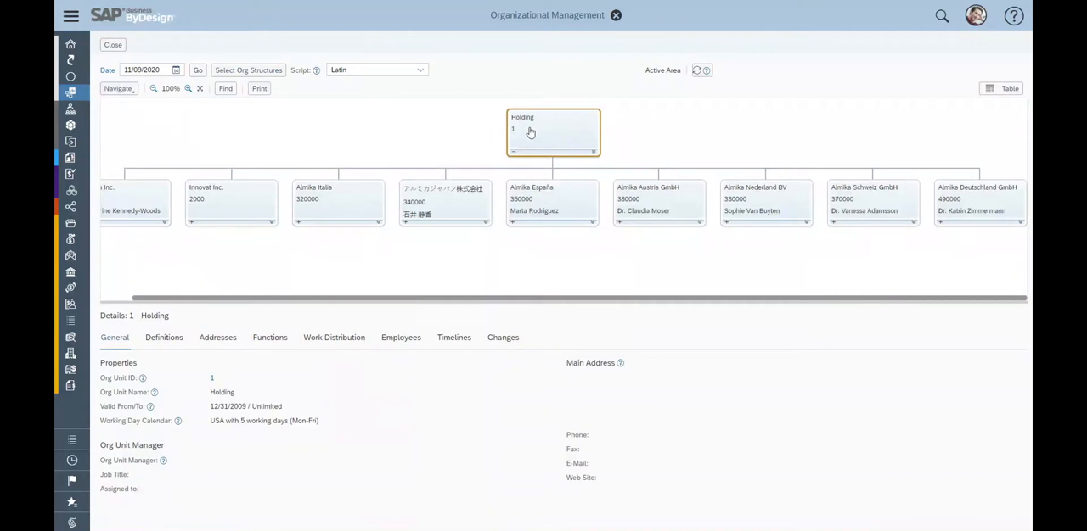Switch to the Definitions tab
This screenshot has height=531, width=1087.
[x=164, y=338]
